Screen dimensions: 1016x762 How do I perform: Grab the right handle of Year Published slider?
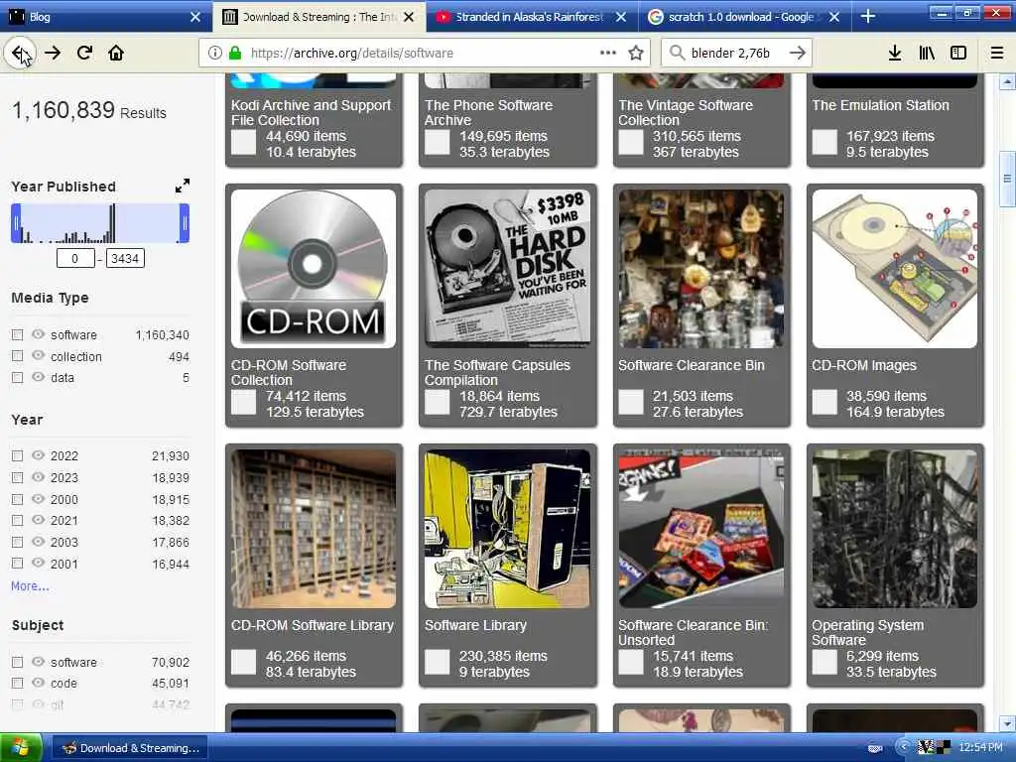tap(185, 223)
